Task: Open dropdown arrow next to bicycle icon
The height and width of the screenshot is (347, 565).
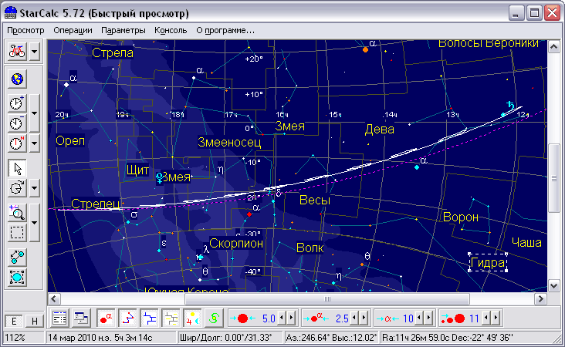Action: [36, 52]
